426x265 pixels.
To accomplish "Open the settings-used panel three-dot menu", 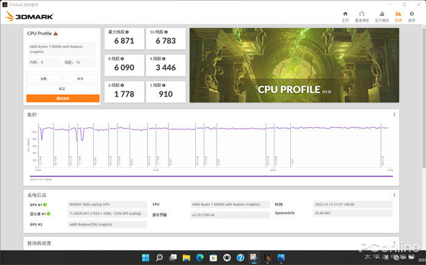I will (x=394, y=243).
